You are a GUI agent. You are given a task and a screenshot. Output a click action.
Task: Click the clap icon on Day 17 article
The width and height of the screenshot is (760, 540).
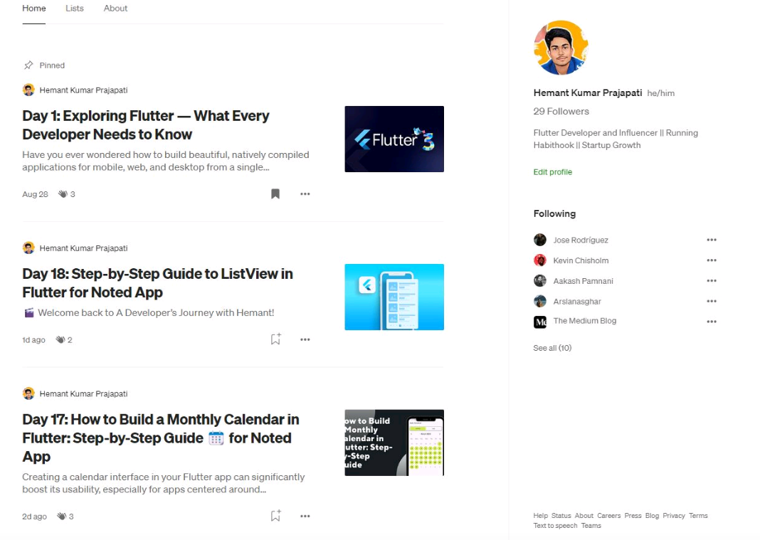click(x=62, y=516)
